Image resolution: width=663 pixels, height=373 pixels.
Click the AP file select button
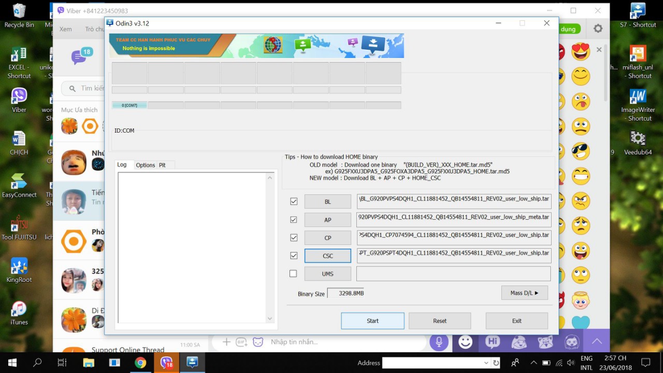click(x=328, y=220)
